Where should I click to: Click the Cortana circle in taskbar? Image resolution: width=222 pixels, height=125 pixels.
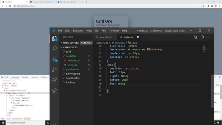coord(48,123)
